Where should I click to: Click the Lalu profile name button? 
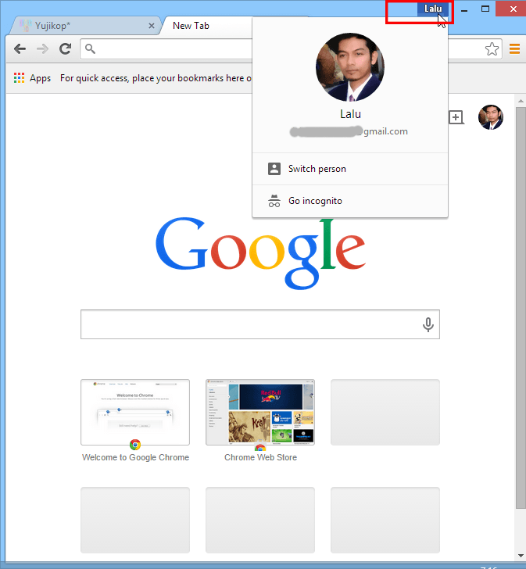coord(433,9)
